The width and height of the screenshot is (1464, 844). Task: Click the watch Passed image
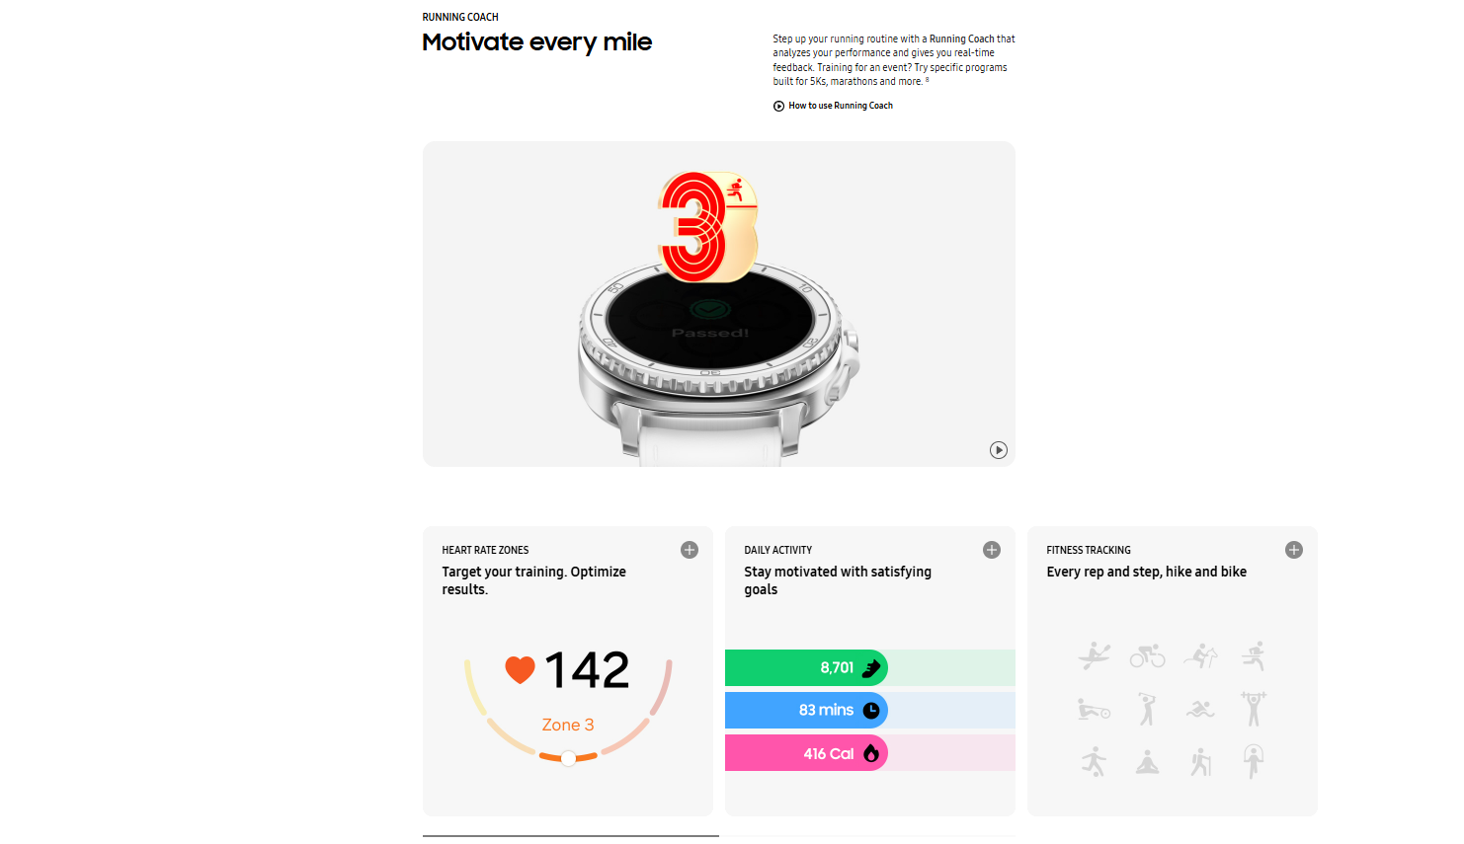719,304
